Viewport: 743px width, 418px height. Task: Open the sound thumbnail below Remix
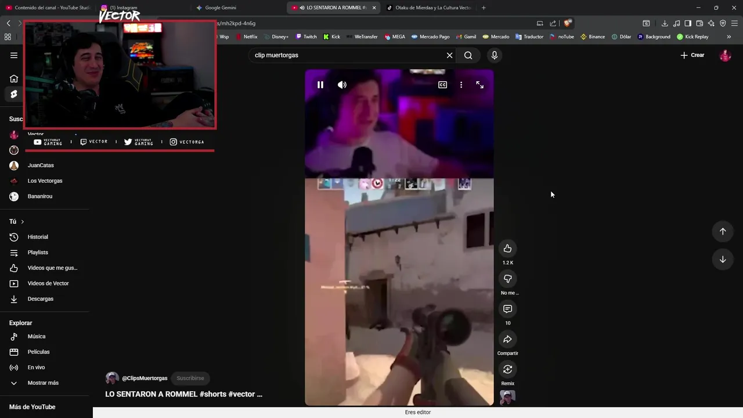point(507,398)
